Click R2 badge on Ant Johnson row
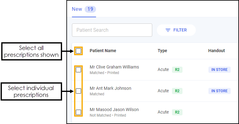The width and height of the screenshot is (239, 124). [177, 91]
